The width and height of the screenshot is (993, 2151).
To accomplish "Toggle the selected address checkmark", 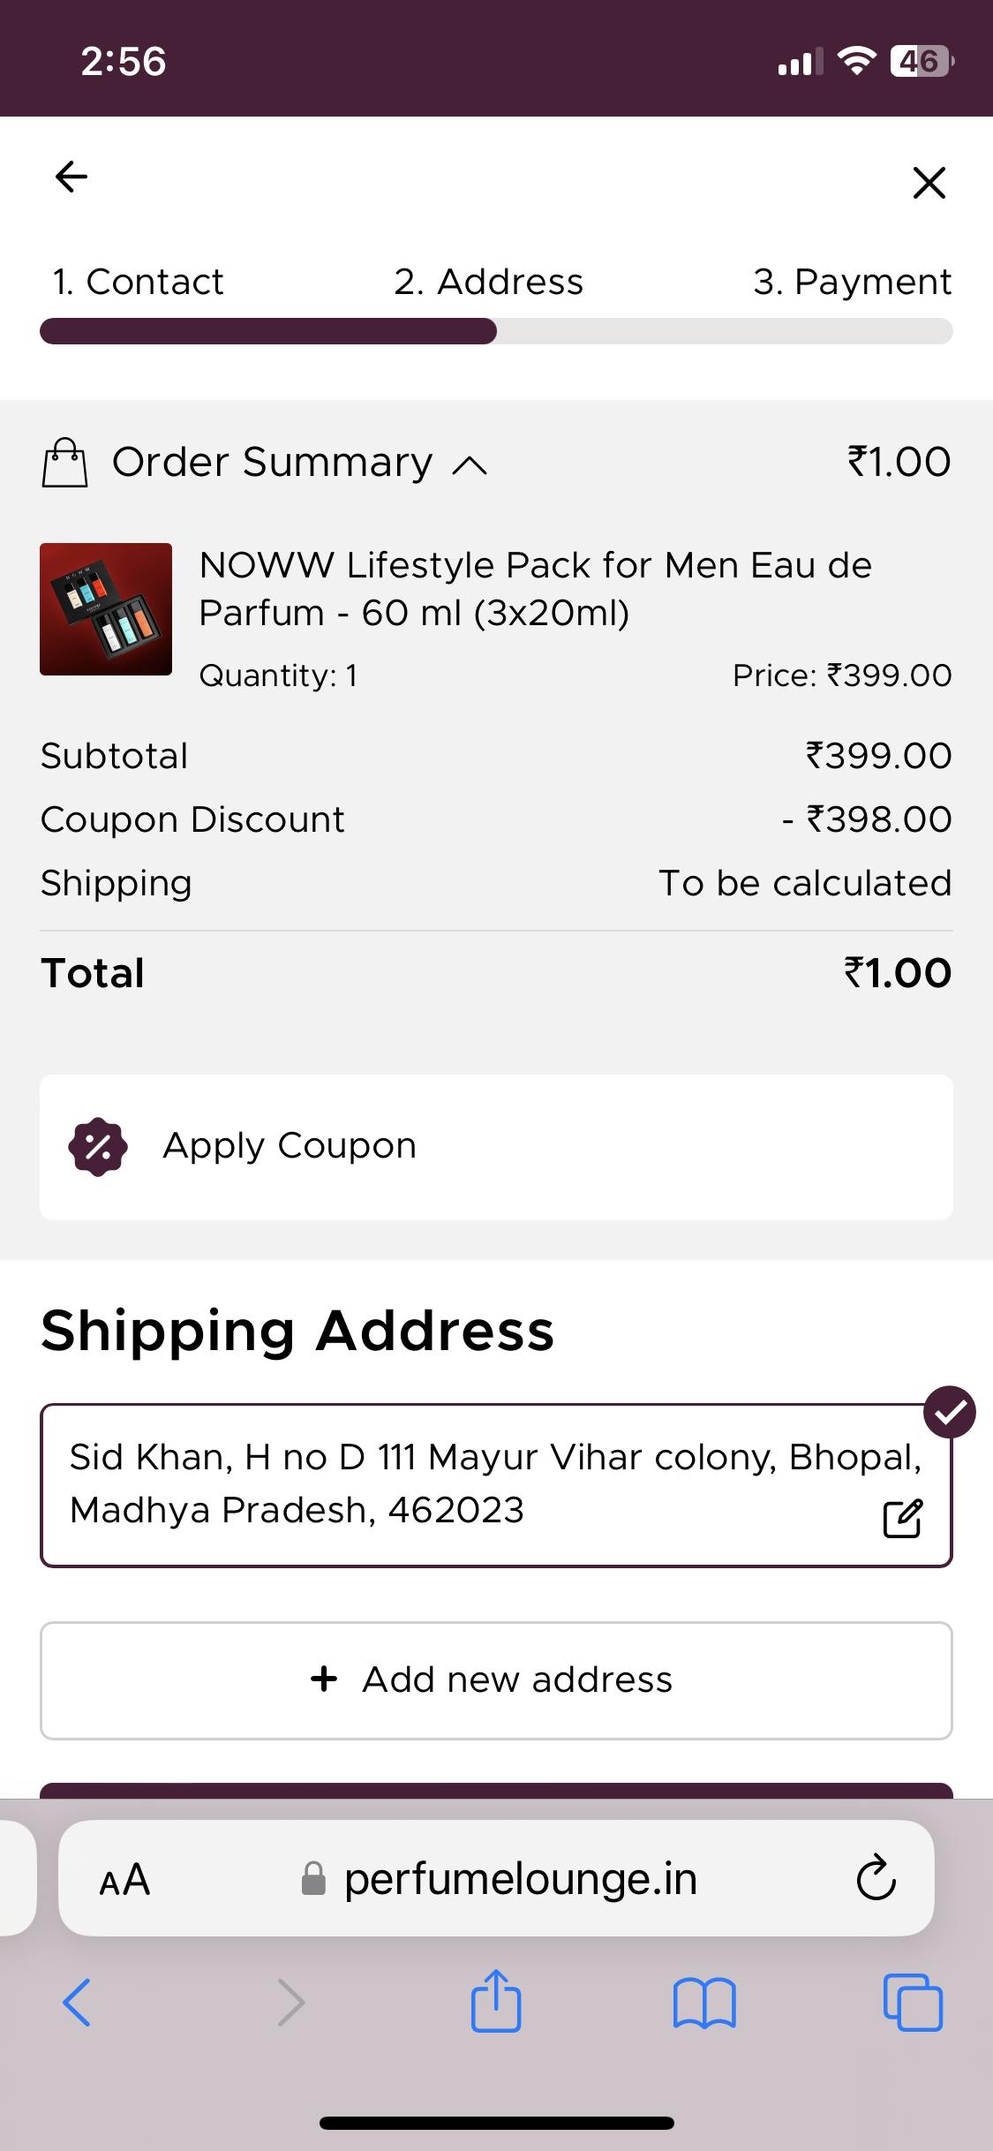I will pos(949,1413).
